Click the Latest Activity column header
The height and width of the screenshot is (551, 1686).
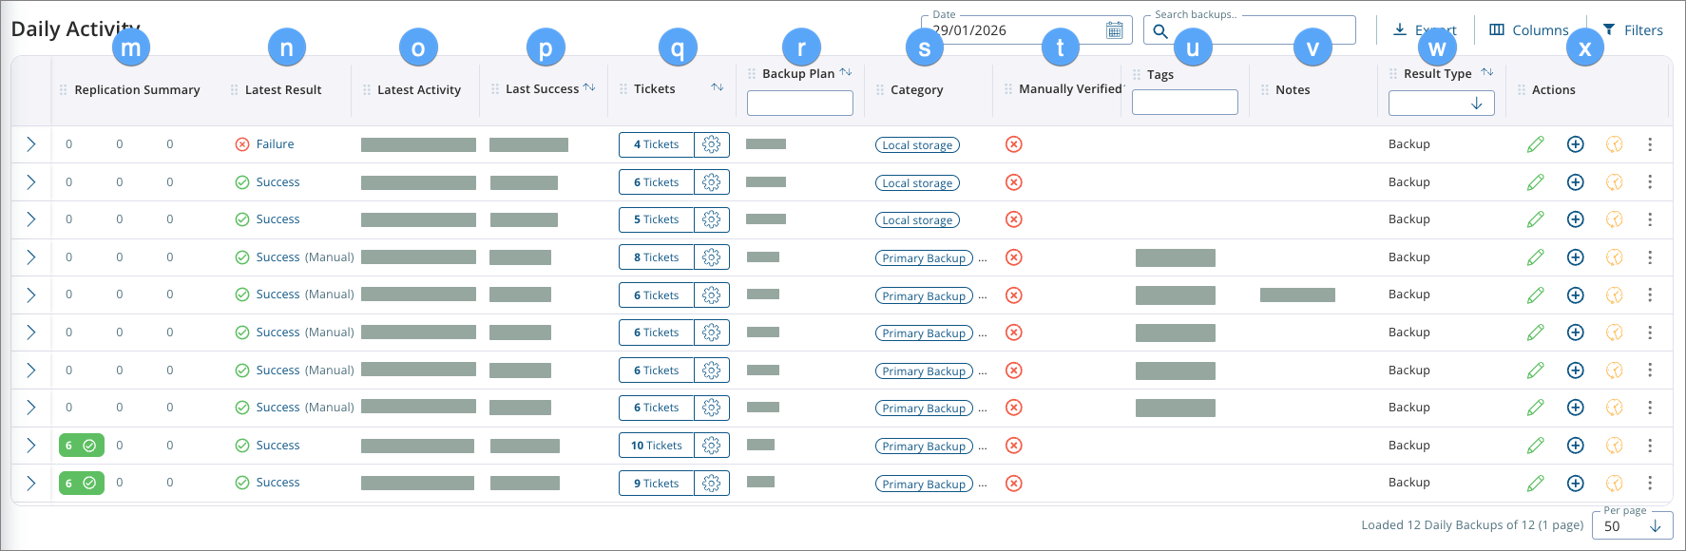[x=419, y=90]
